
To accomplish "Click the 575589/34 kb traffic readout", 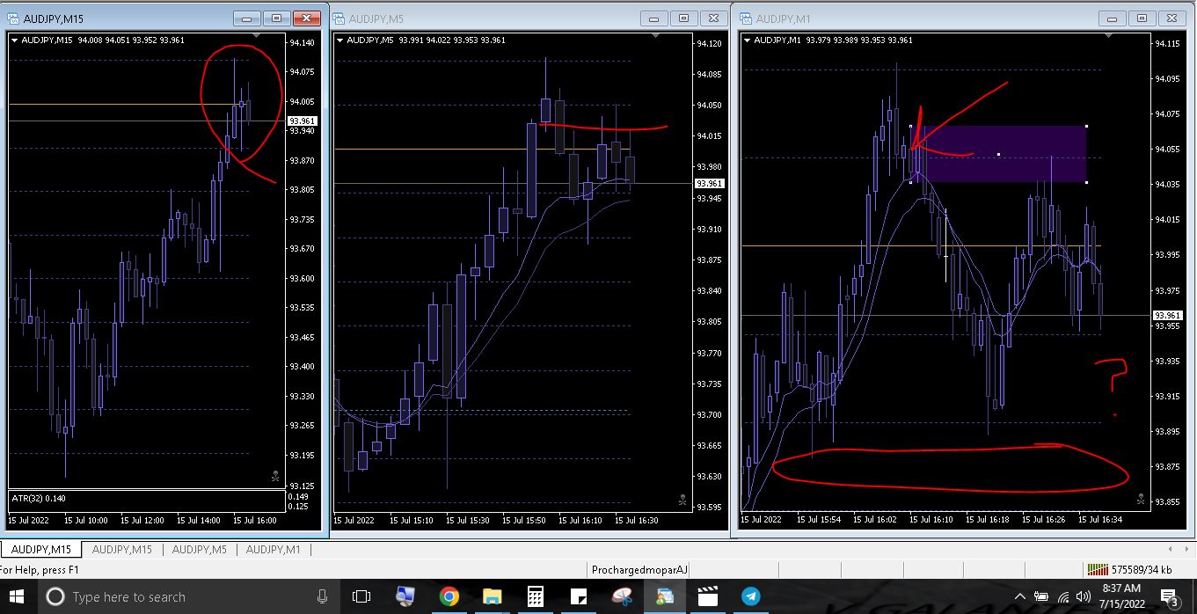I will 1142,570.
